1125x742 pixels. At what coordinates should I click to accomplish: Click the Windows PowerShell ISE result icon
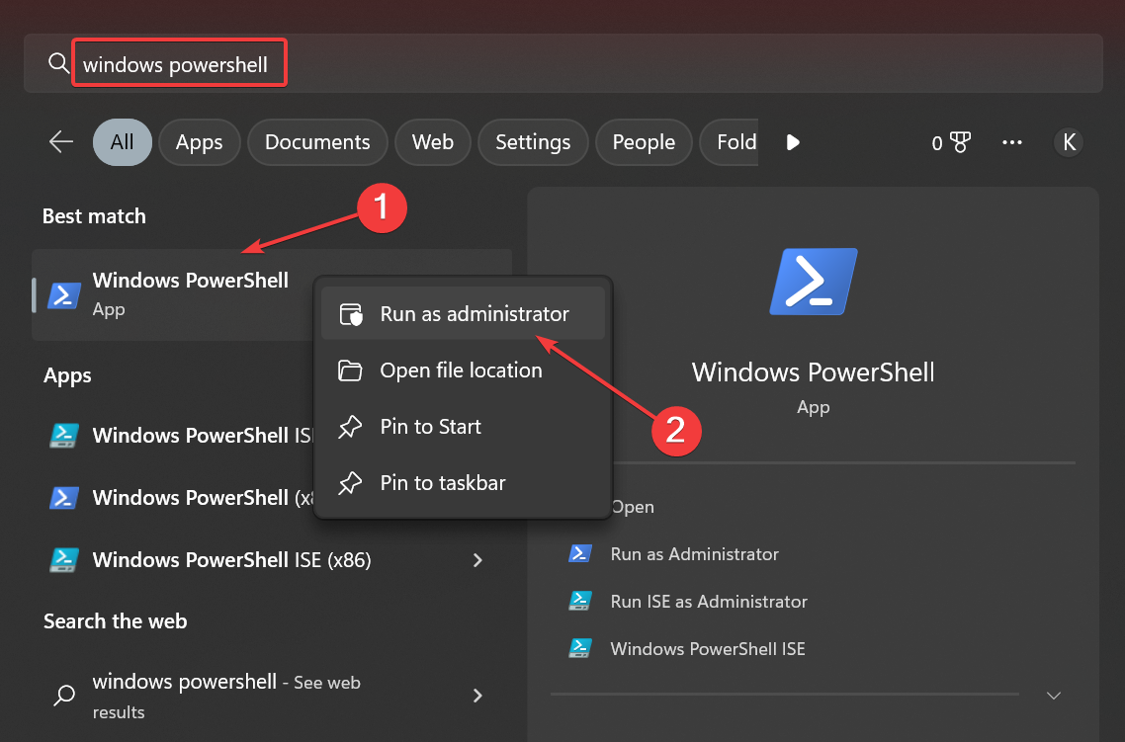(x=64, y=435)
